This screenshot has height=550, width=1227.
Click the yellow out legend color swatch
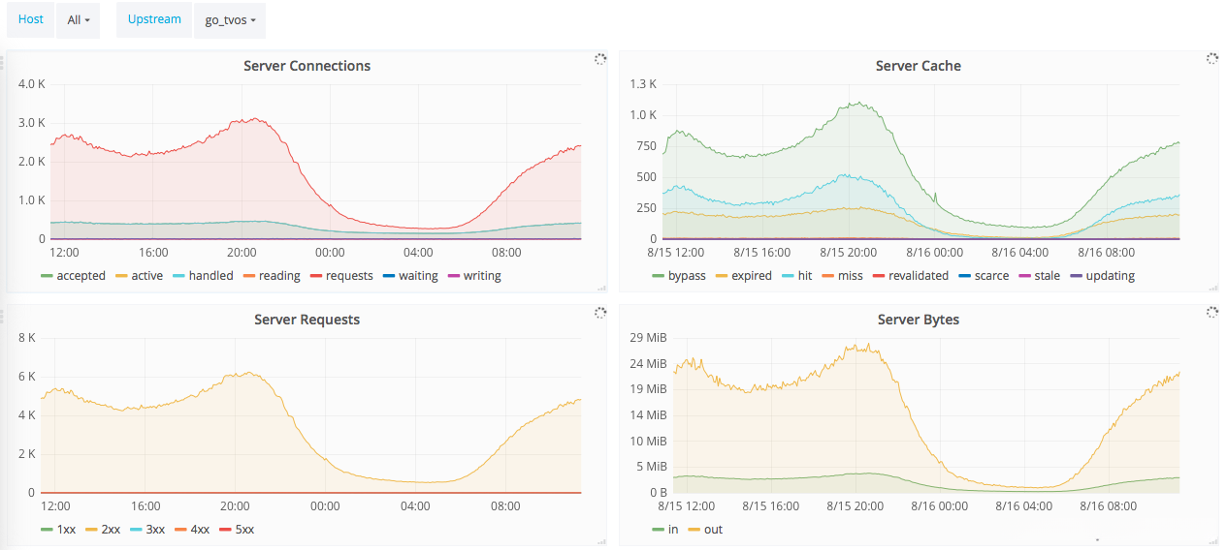click(694, 530)
